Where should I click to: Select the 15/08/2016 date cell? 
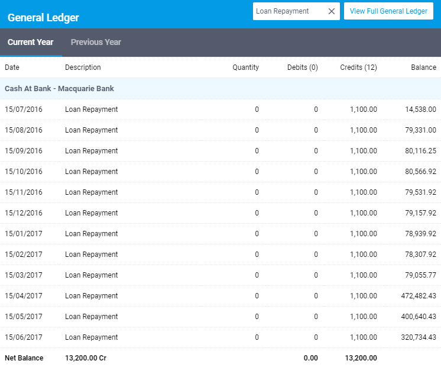pos(24,130)
